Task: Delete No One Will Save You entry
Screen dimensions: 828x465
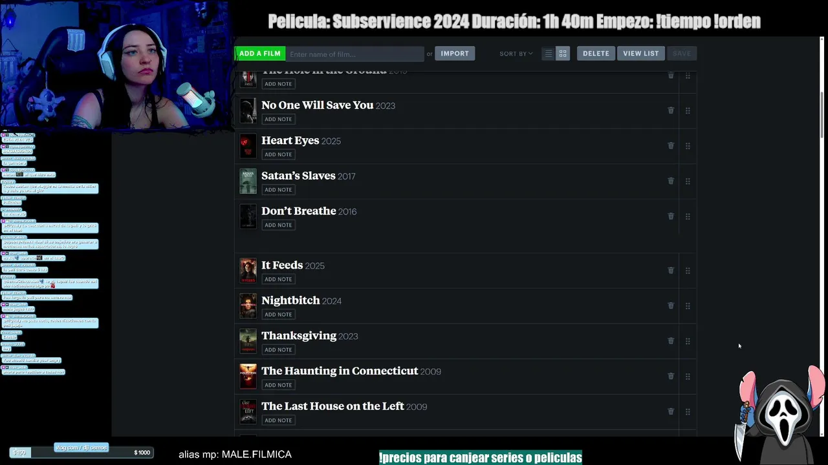Action: [671, 110]
